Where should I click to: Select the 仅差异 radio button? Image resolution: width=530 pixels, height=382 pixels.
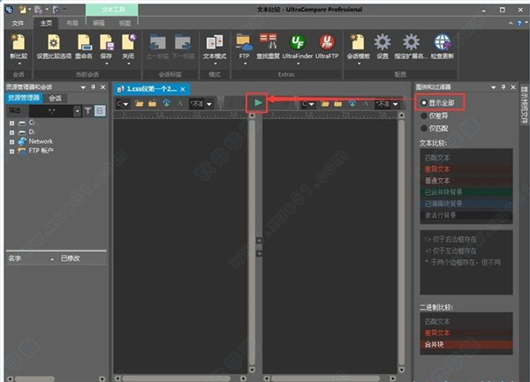pyautogui.click(x=424, y=116)
